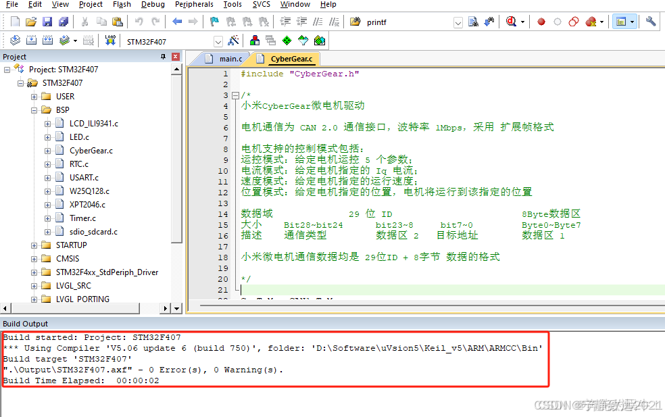Expand the USER folder
This screenshot has width=665, height=417.
[x=34, y=97]
